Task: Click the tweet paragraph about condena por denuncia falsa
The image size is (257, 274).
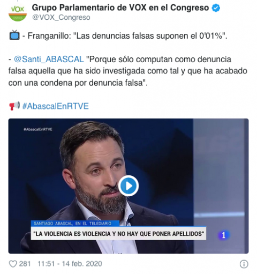Action: point(127,71)
